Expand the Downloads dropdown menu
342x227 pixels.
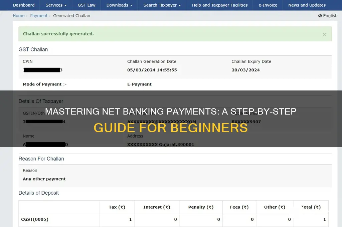(119, 5)
